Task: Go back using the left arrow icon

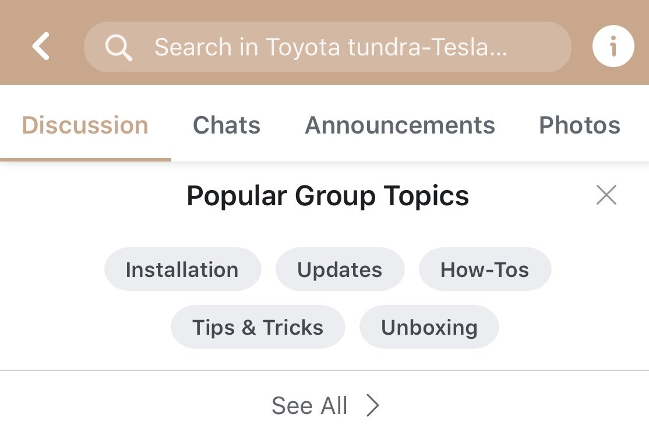Action: (x=41, y=46)
